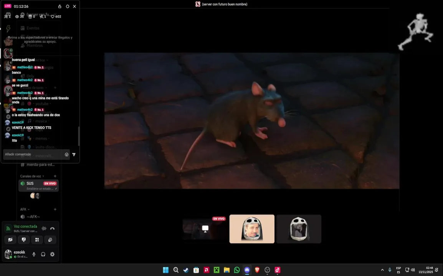Screen dimensions: 443x276
Task: Open TikTok Live Studio from the taskbar
Action: coord(278,270)
